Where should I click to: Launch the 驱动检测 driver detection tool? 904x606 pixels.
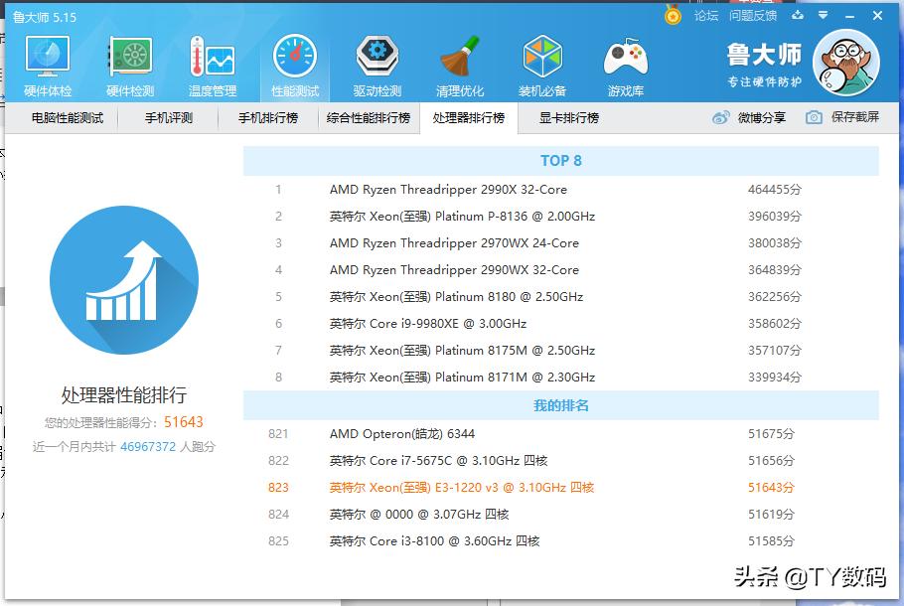click(x=376, y=60)
